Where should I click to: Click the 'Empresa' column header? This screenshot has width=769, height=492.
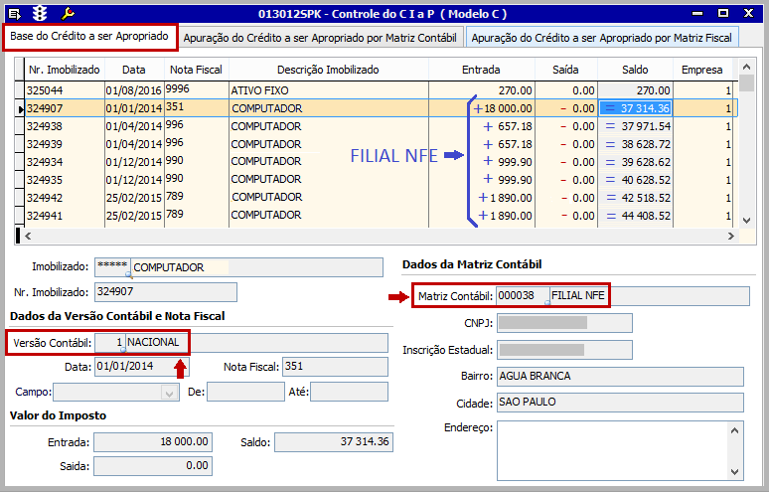[x=701, y=70]
